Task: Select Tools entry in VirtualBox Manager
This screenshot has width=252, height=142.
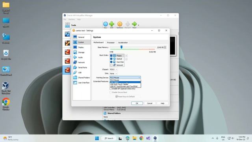Action: click(71, 25)
